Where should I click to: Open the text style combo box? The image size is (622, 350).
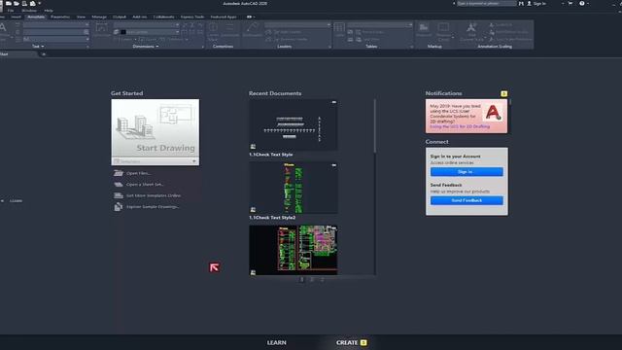[x=56, y=24]
